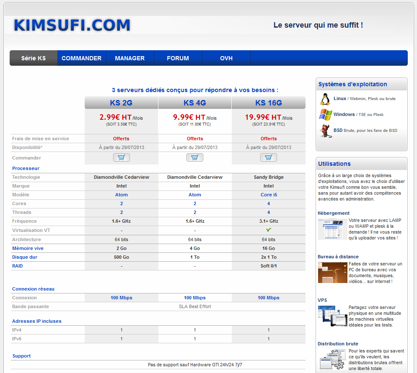Click the 16 Go memory value
This screenshot has height=373, width=417.
pyautogui.click(x=269, y=248)
